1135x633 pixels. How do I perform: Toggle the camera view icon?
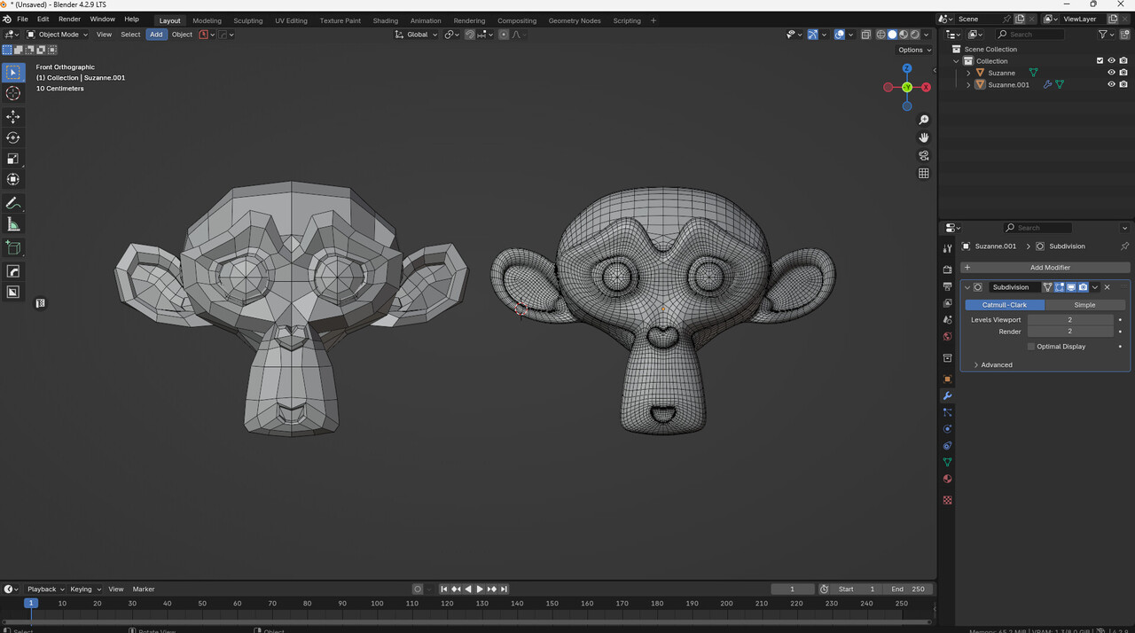[x=923, y=155]
